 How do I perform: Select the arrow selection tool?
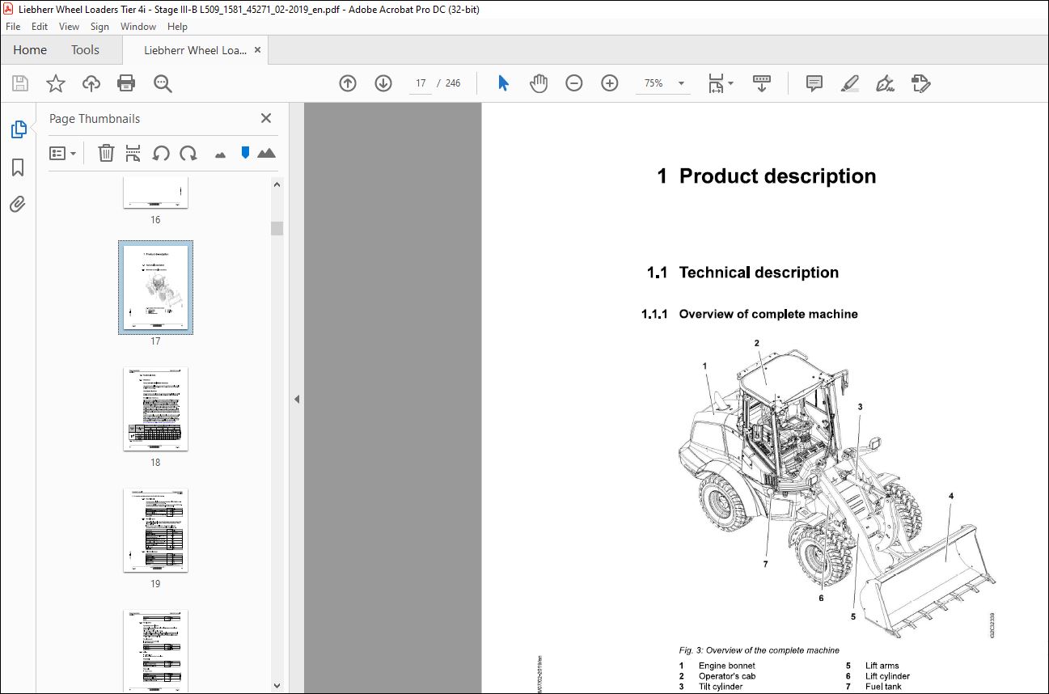503,83
